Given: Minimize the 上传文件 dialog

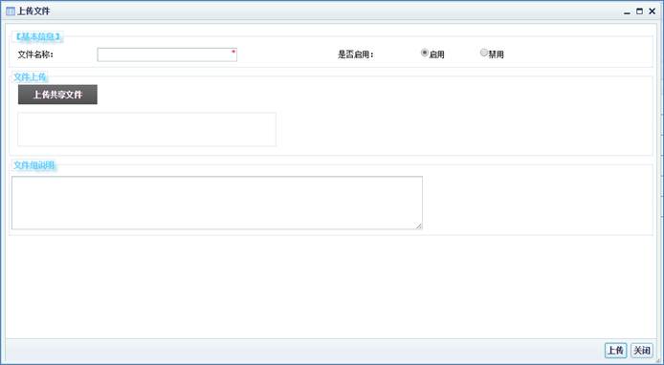Looking at the screenshot, I should 627,11.
